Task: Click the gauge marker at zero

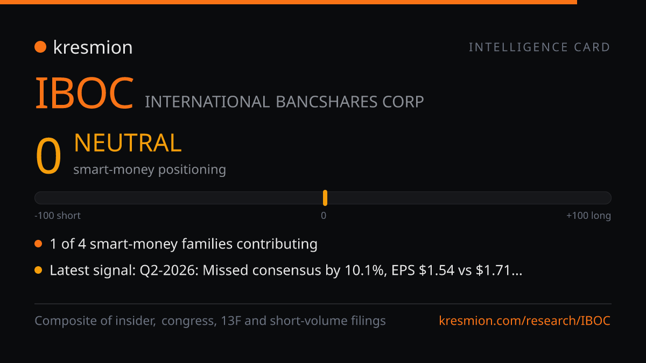Action: coord(325,198)
